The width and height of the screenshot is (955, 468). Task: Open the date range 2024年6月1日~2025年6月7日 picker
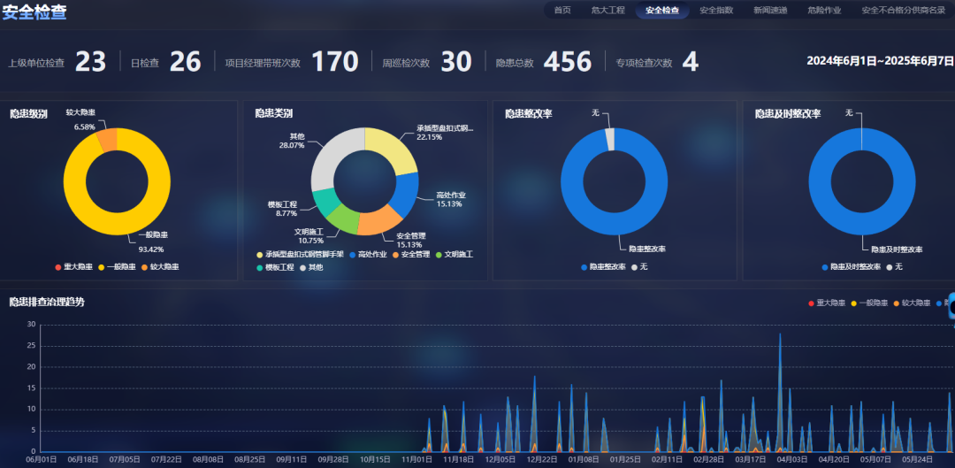coord(880,61)
